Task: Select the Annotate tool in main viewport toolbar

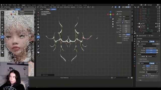Action: click(38, 31)
